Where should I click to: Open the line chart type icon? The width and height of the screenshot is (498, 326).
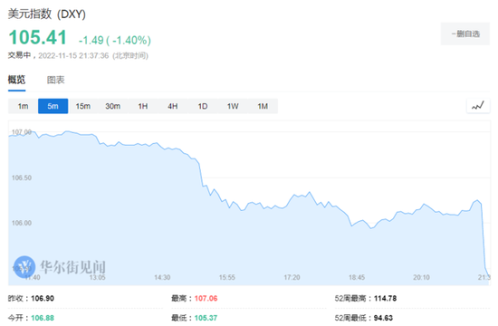tap(478, 106)
